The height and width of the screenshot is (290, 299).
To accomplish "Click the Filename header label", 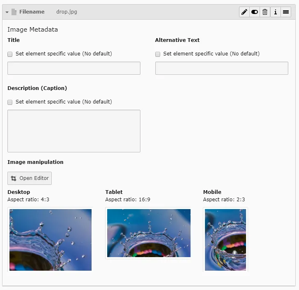I will pos(32,12).
